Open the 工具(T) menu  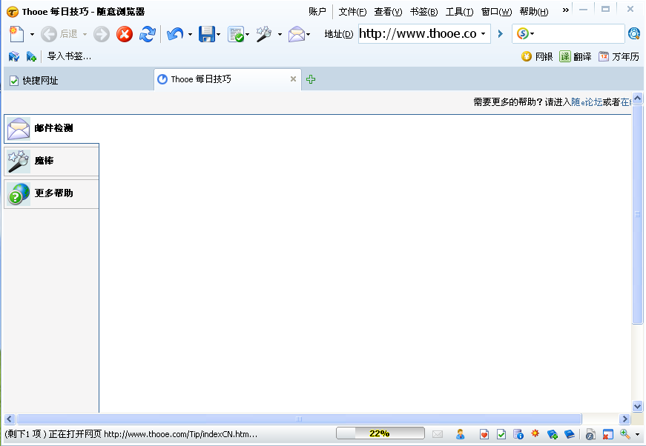point(459,12)
